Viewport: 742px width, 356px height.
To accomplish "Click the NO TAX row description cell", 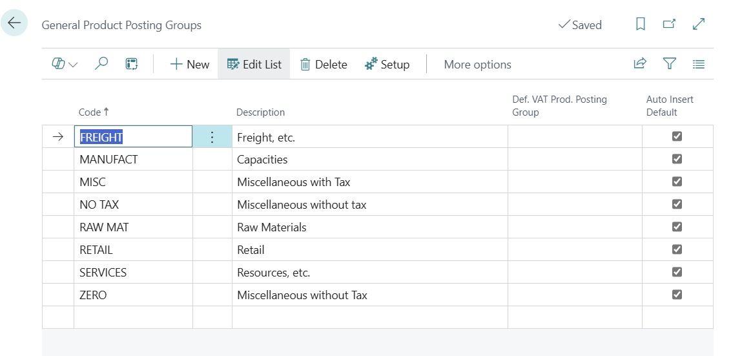I will 369,205.
